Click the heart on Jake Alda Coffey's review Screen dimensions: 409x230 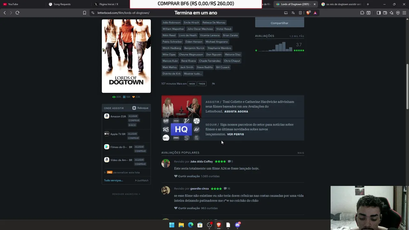tap(176, 176)
